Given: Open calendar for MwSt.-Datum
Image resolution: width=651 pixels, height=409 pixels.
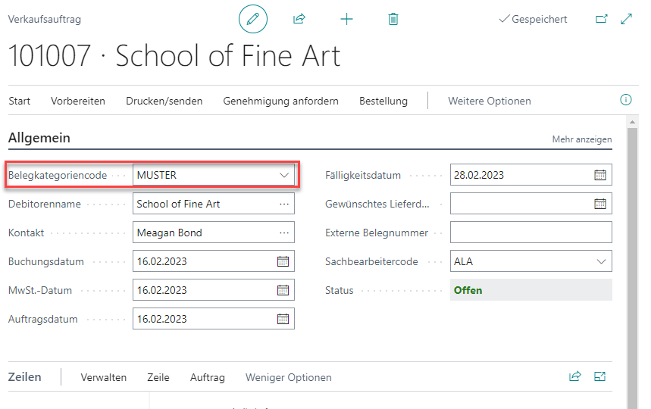Looking at the screenshot, I should point(283,290).
